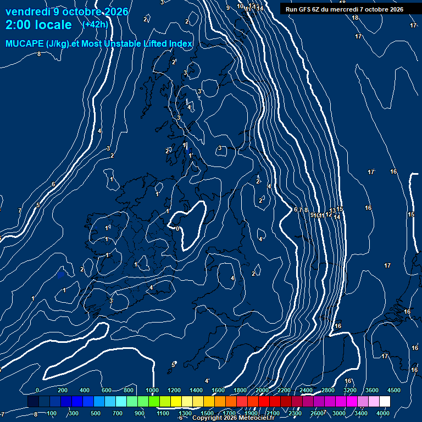The height and width of the screenshot is (422, 422).
Task: Click the "1000" legend label
Action: pos(152,390)
